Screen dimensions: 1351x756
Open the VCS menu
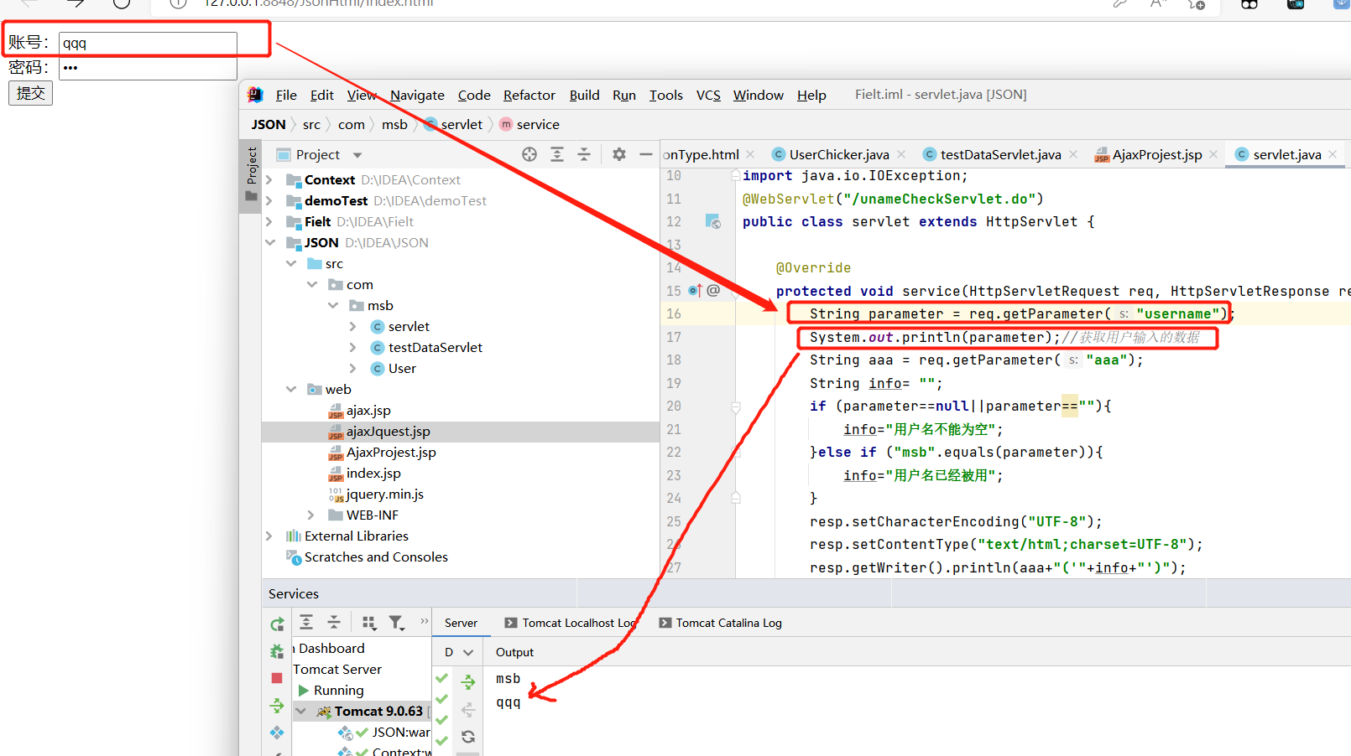(708, 95)
